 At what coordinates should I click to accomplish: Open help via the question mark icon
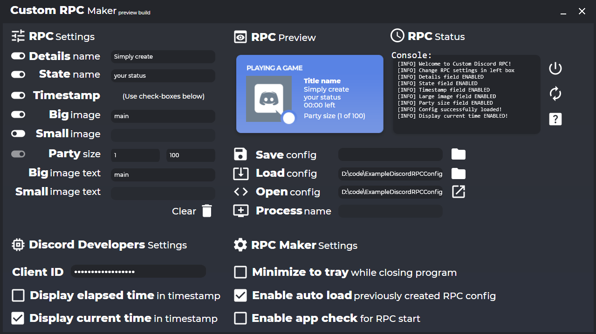(555, 119)
